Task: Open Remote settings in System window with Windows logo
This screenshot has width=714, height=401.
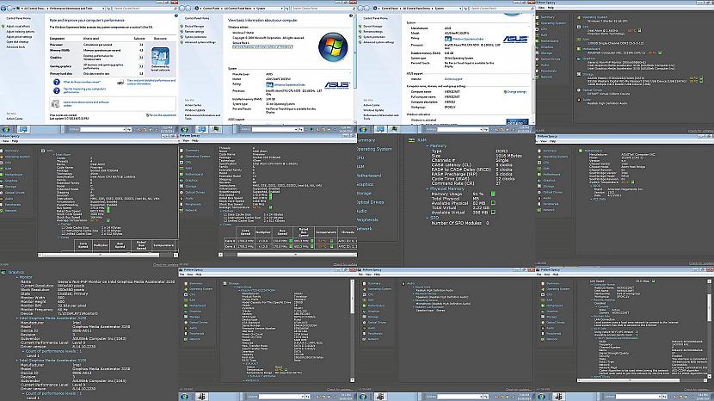Action: tap(194, 32)
